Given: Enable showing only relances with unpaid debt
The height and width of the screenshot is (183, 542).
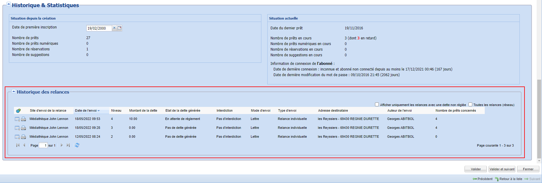Looking at the screenshot, I should coord(377,105).
